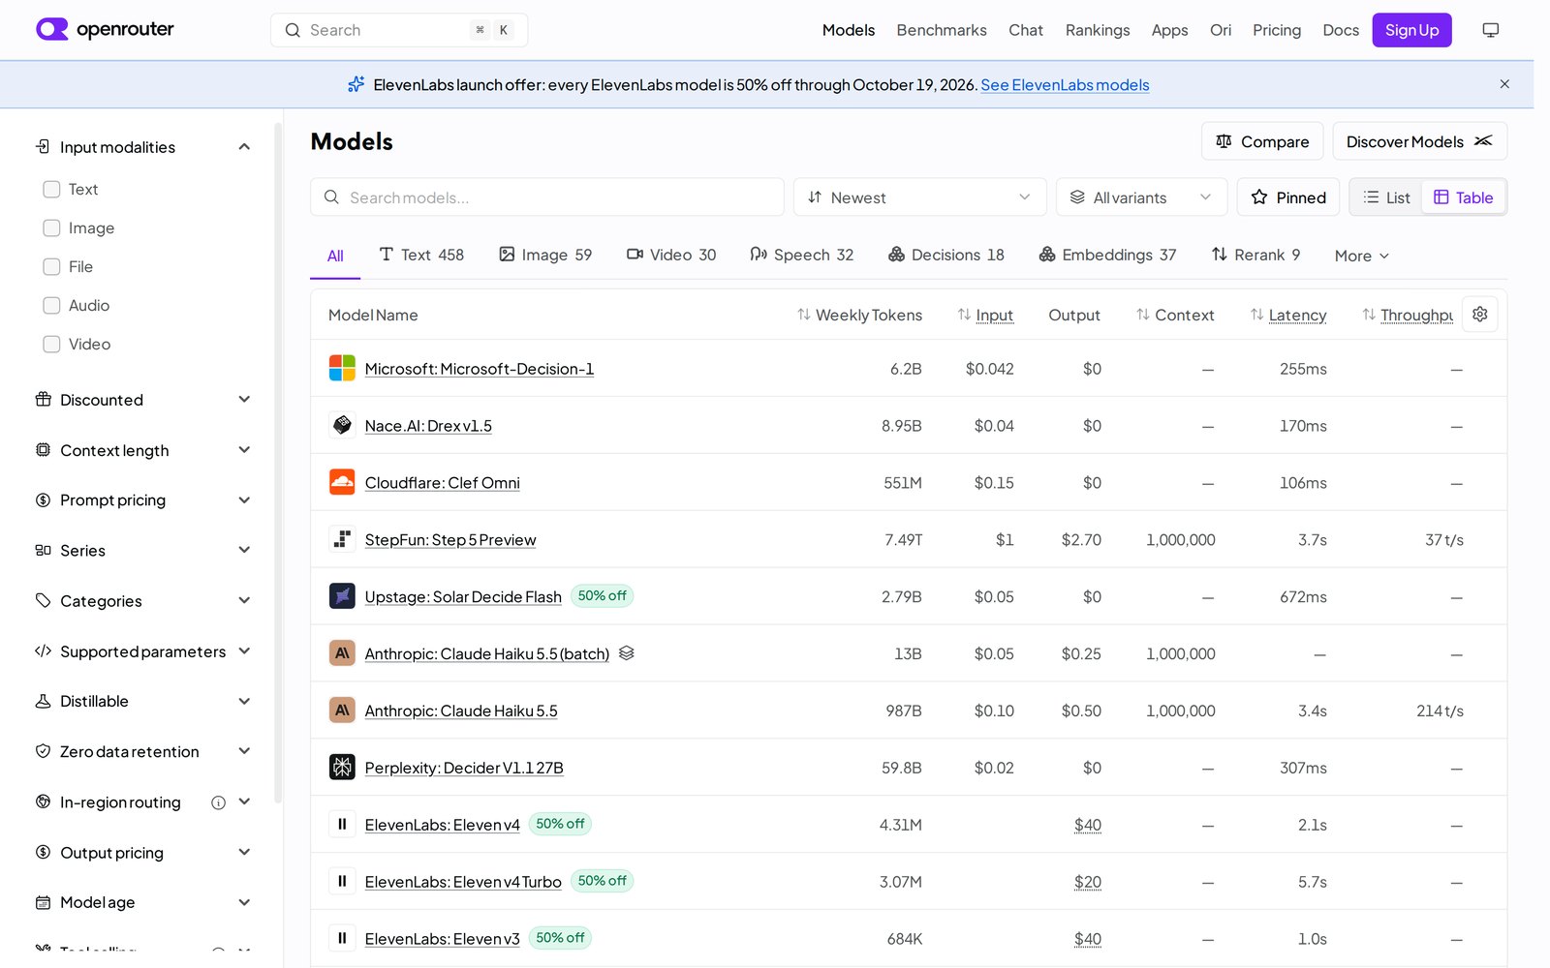
Task: Switch to List view
Action: [x=1386, y=197]
